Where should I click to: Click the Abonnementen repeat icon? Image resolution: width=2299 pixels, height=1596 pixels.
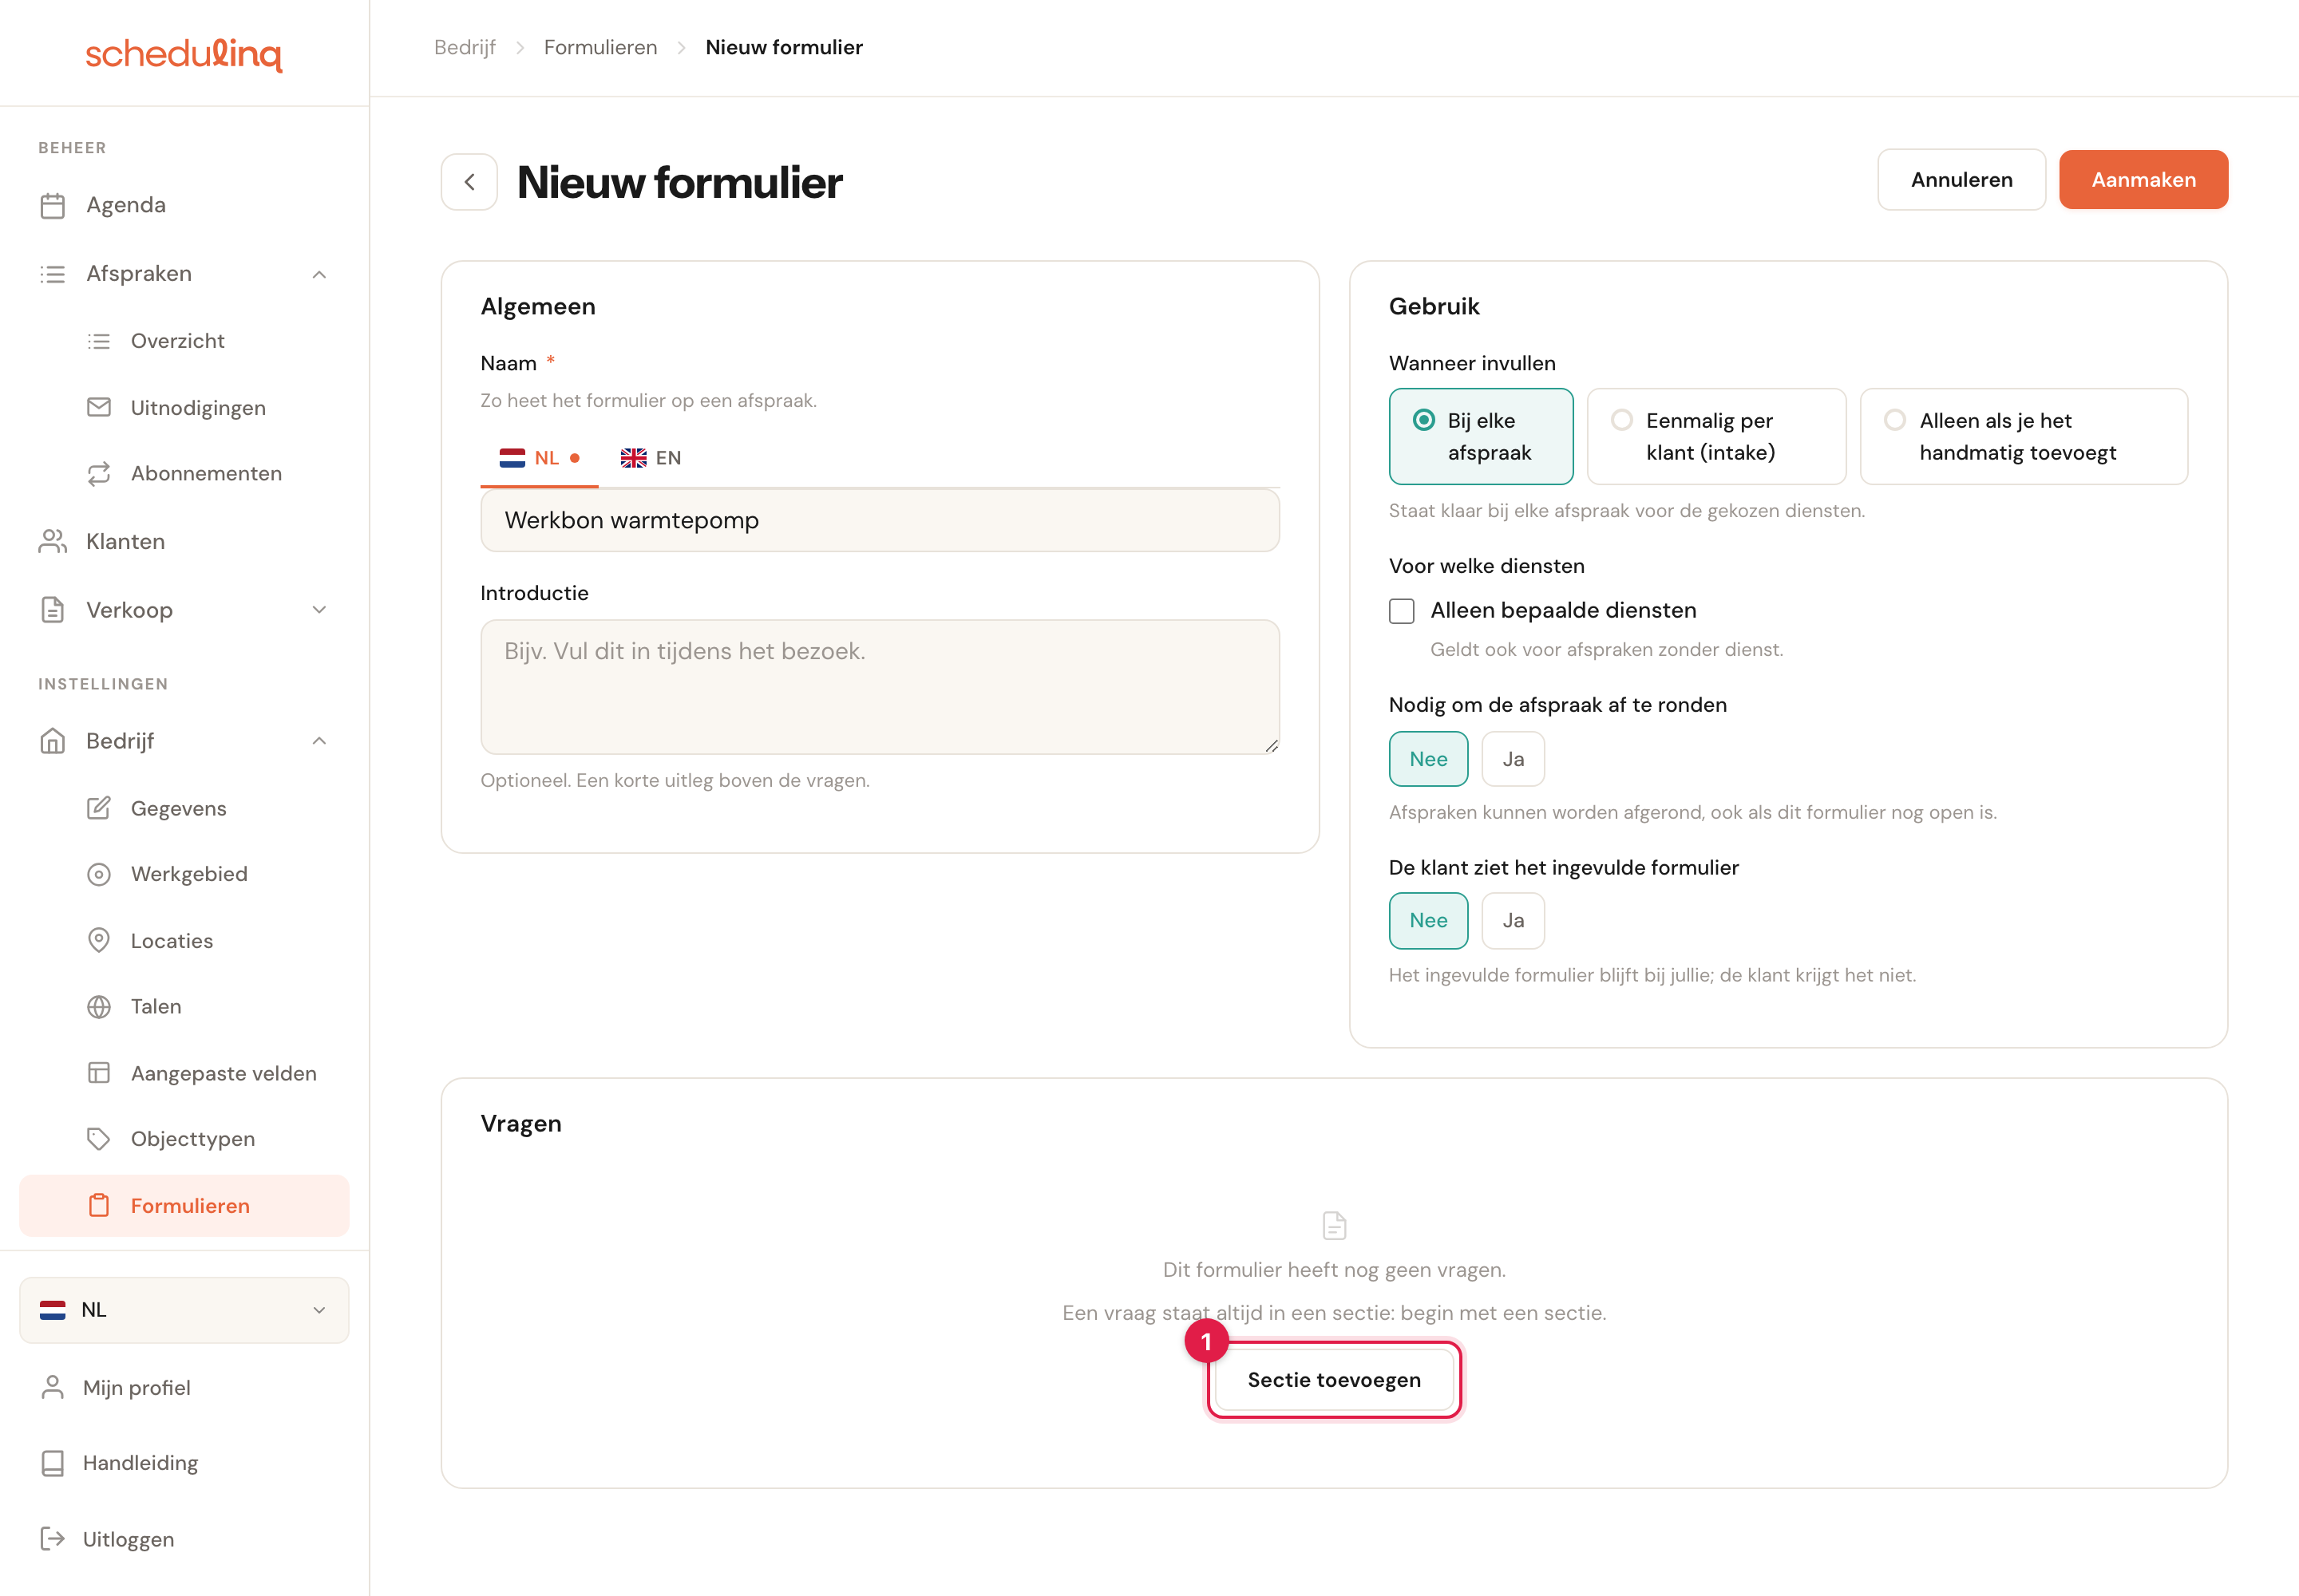[x=98, y=473]
